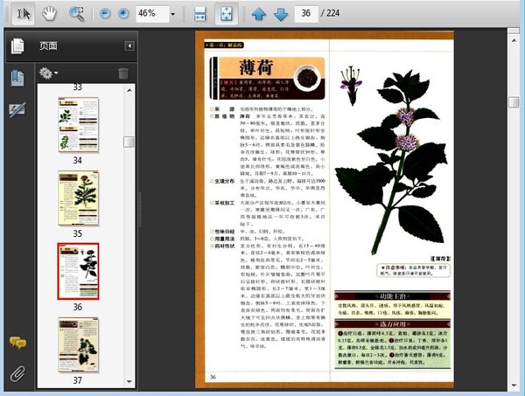Open the Comments panel icon

17,343
